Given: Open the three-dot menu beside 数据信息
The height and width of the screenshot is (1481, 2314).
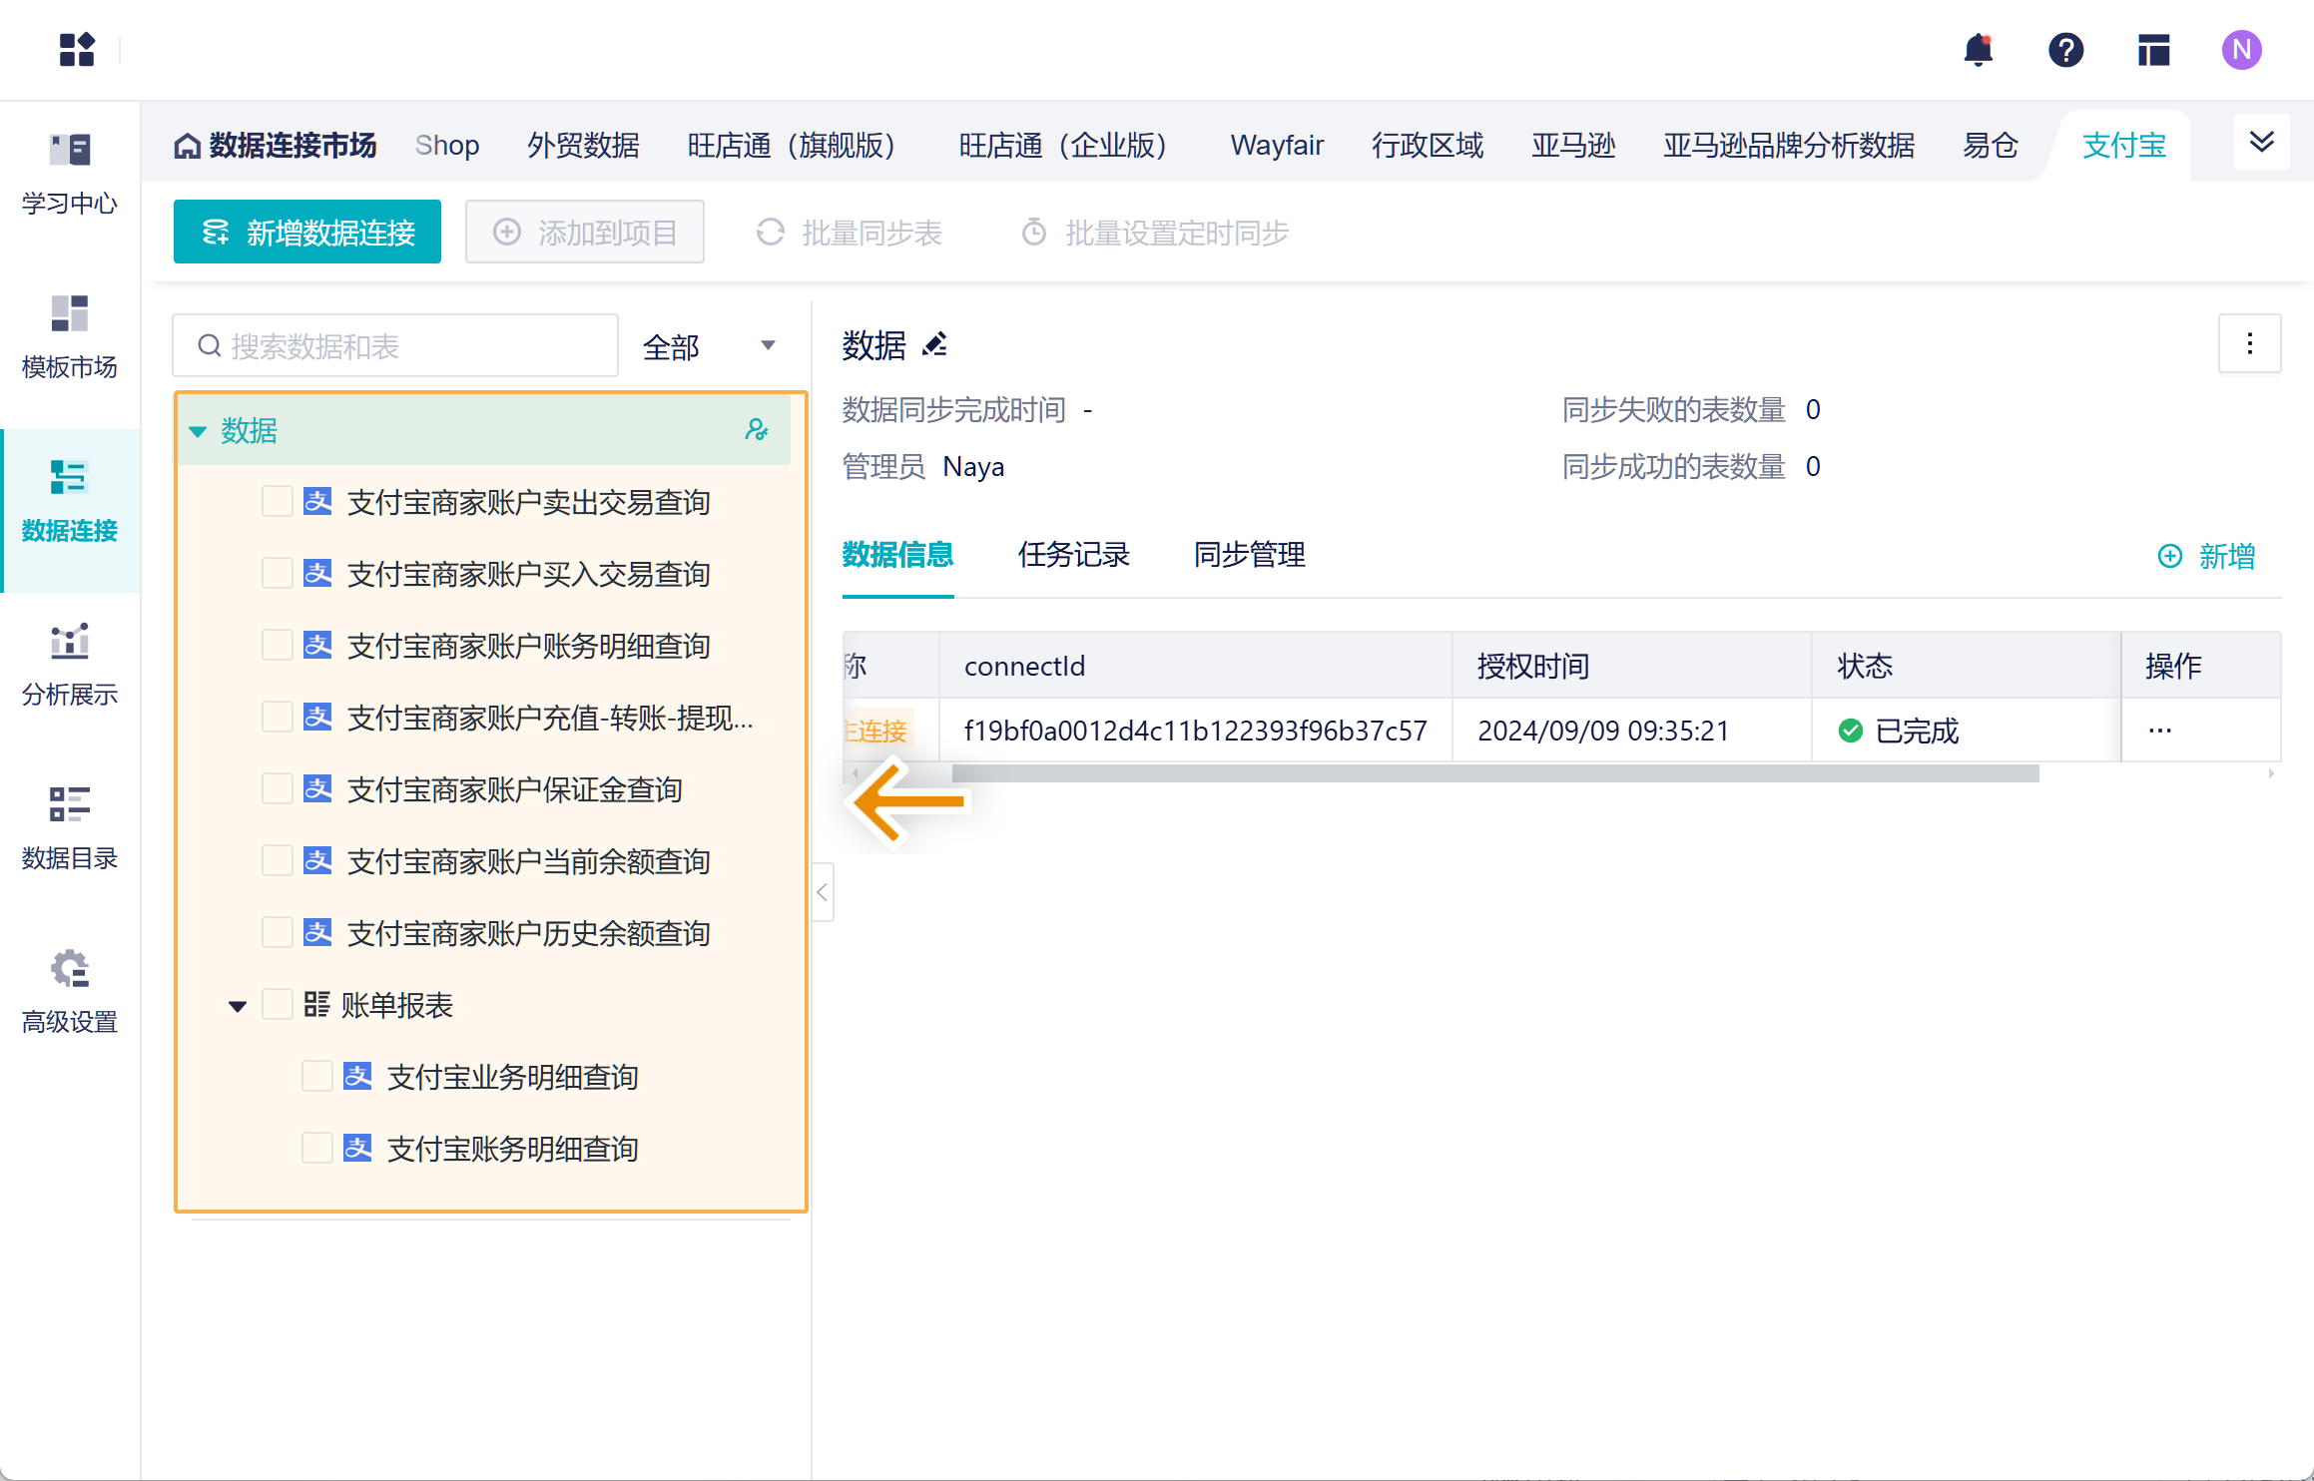Looking at the screenshot, I should 2249,344.
